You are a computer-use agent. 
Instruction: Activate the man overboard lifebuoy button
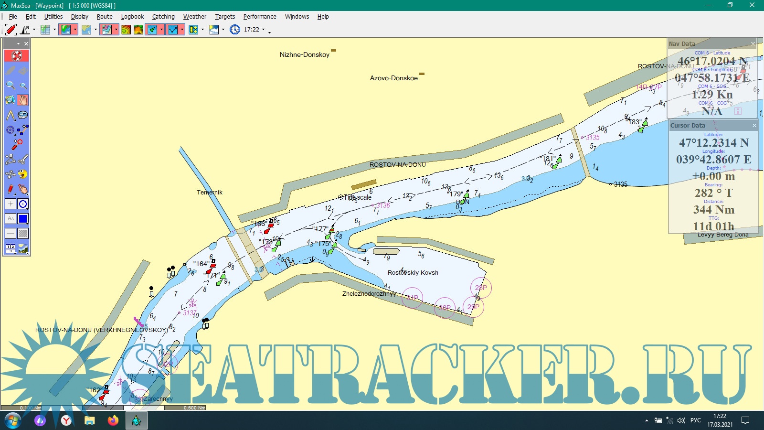(17, 55)
